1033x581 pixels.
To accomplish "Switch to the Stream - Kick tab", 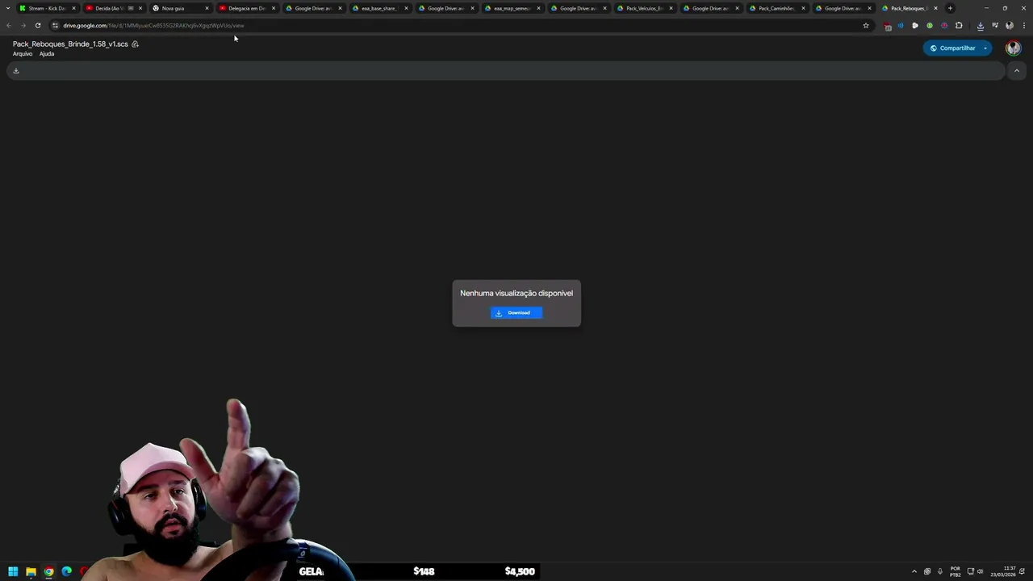I will pos(47,8).
